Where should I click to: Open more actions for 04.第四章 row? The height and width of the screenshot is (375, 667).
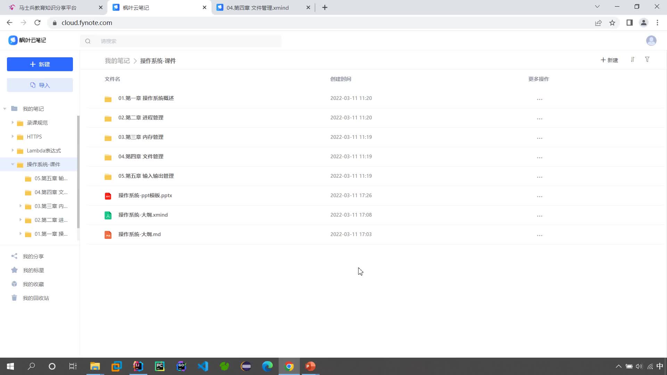[x=540, y=158]
